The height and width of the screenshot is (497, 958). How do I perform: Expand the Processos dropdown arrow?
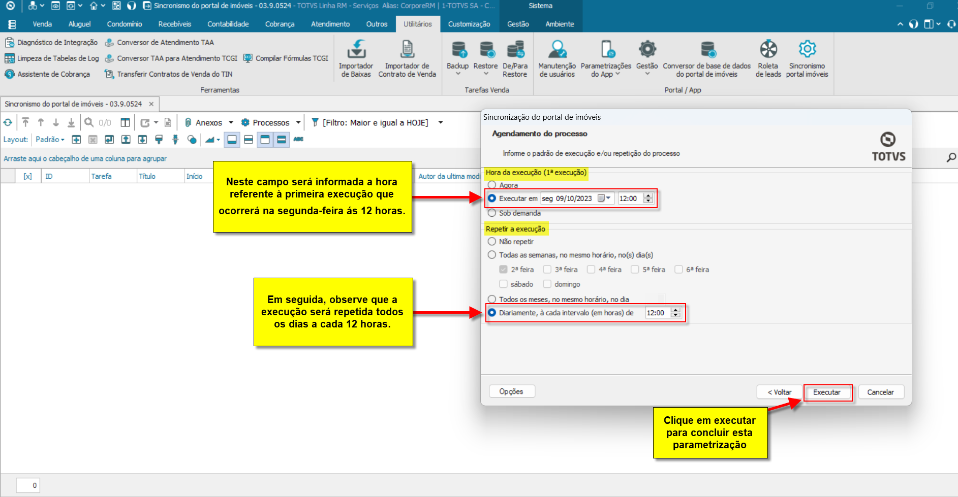[x=298, y=123]
